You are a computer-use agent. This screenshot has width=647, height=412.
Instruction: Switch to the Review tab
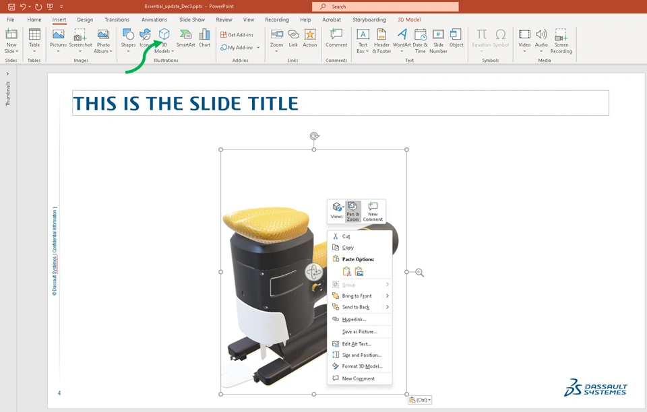click(224, 20)
